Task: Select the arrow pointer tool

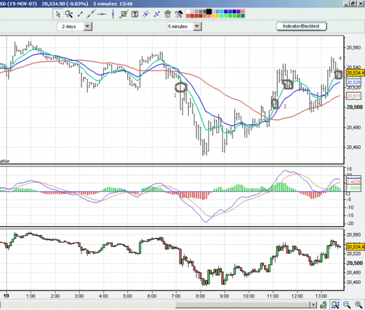Action: point(58,14)
